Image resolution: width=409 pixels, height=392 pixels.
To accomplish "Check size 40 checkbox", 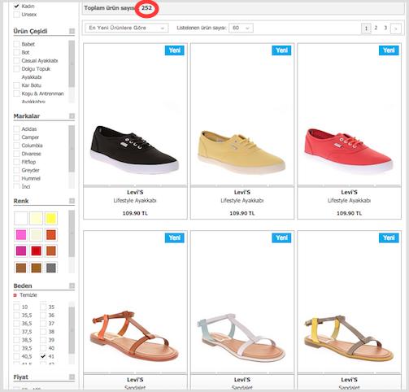I will 43,348.
